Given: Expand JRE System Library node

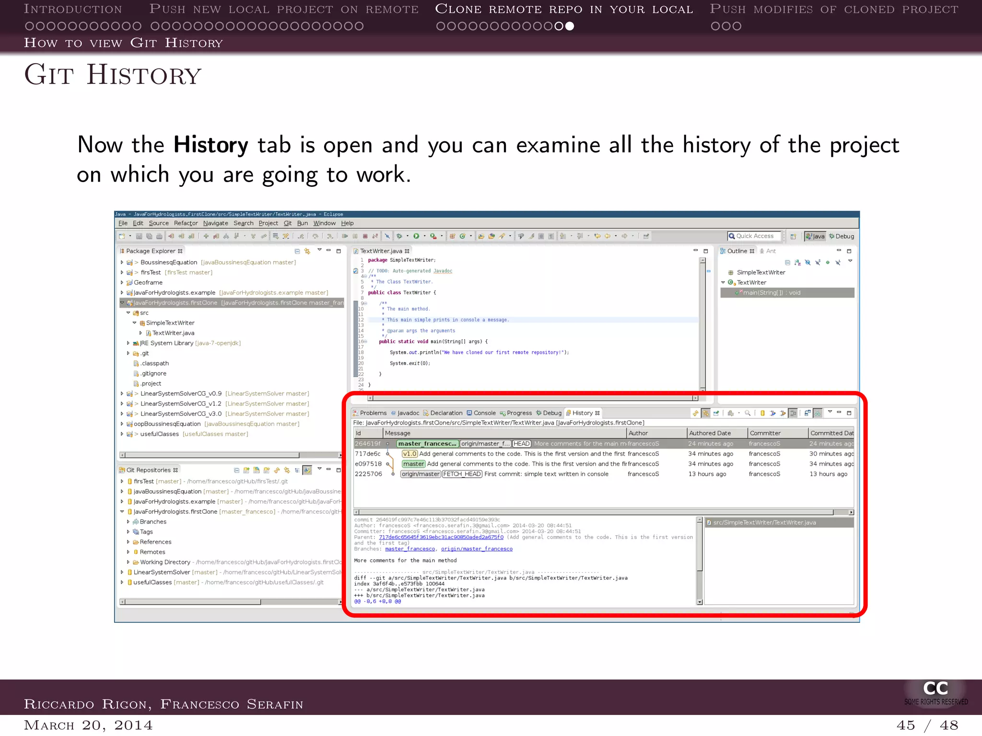Looking at the screenshot, I should click(x=128, y=343).
